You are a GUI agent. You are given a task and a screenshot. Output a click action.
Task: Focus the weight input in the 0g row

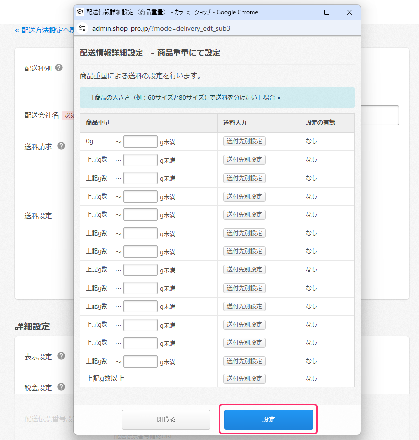pyautogui.click(x=140, y=142)
